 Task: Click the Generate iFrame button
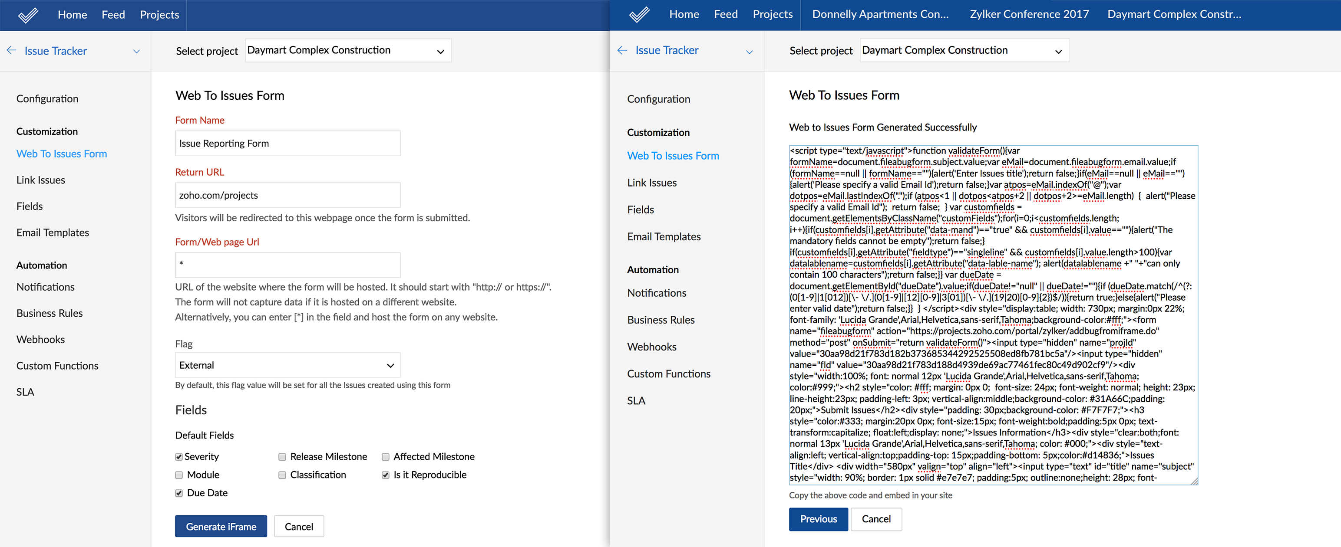click(221, 526)
